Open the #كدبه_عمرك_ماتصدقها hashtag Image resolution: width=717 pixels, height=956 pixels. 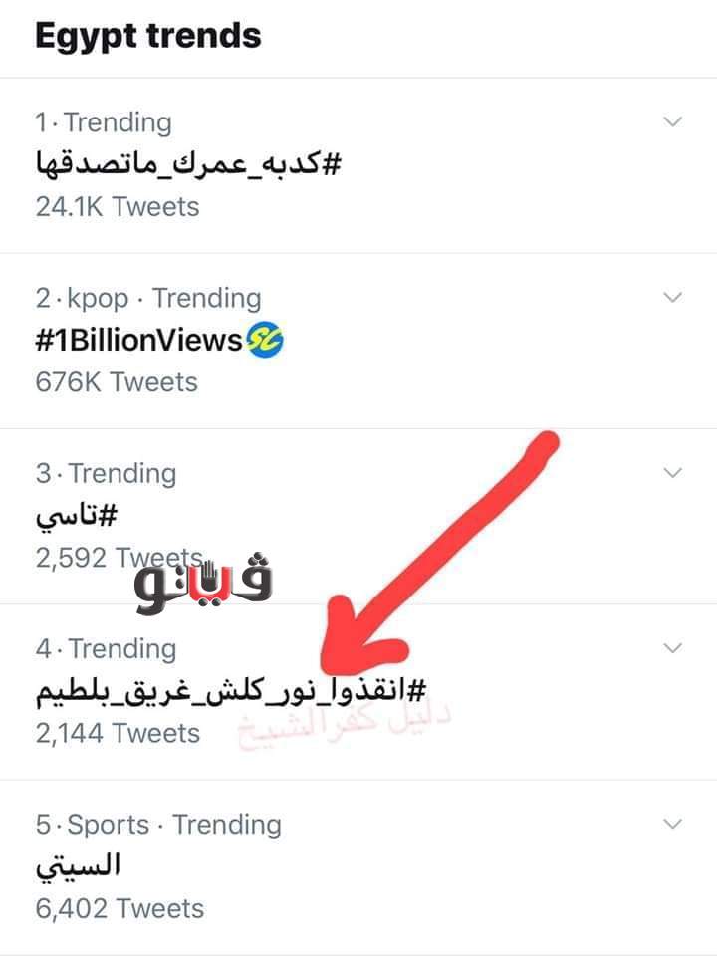coord(188,164)
